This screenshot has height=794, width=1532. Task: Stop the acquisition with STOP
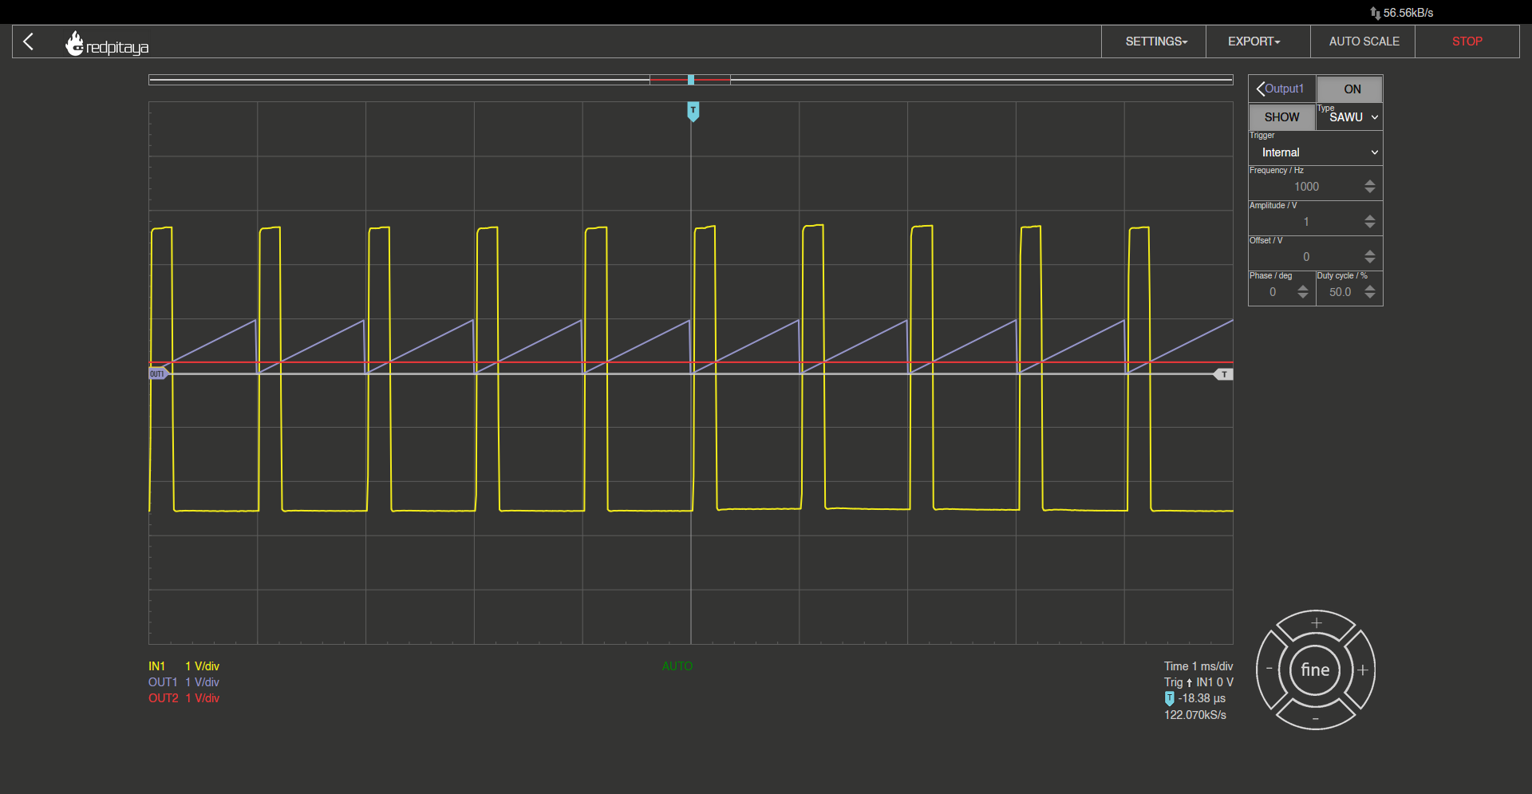point(1467,41)
